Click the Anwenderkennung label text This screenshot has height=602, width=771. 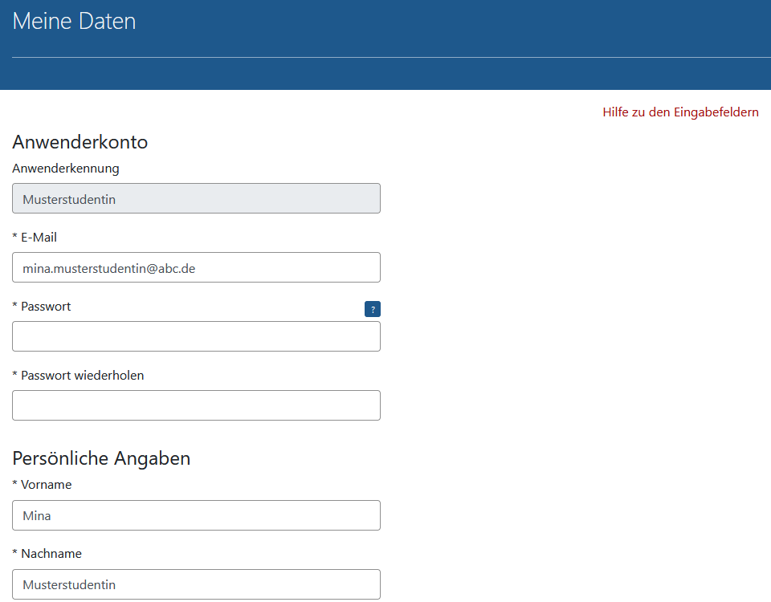(66, 169)
